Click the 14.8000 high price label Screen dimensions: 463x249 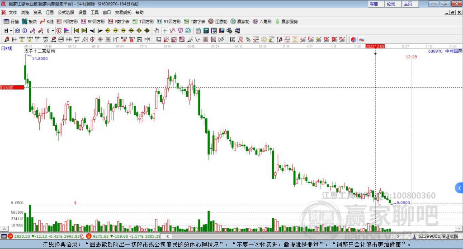click(x=40, y=58)
